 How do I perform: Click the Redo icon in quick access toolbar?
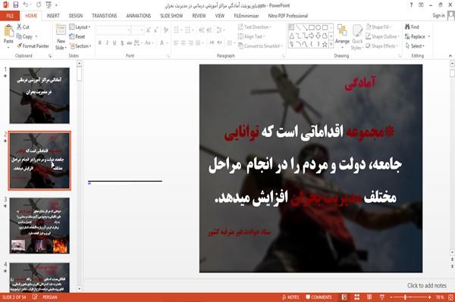click(39, 5)
